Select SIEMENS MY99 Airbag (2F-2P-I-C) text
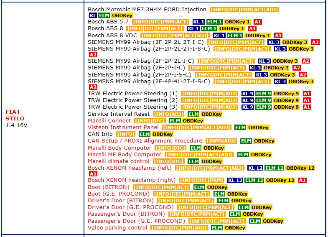This screenshot has height=237, width=328. click(x=136, y=68)
